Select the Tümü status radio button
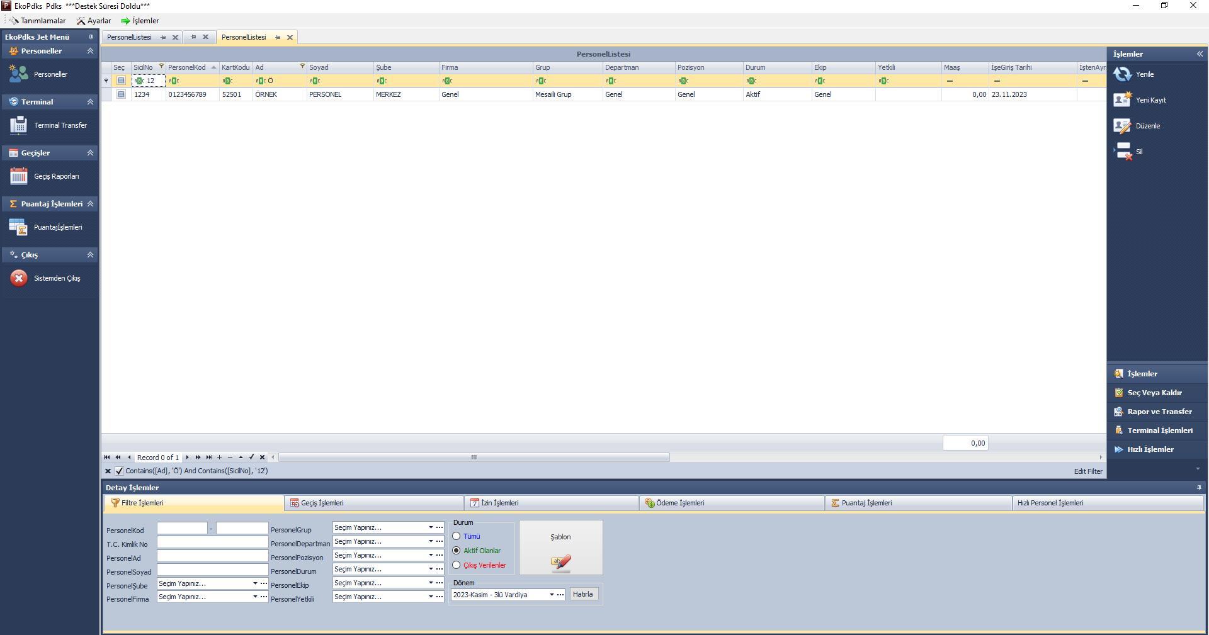This screenshot has width=1209, height=635. point(457,536)
